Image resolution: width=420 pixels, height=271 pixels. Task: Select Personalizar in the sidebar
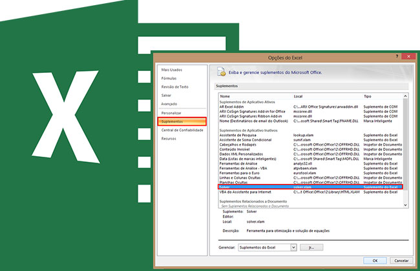point(171,113)
